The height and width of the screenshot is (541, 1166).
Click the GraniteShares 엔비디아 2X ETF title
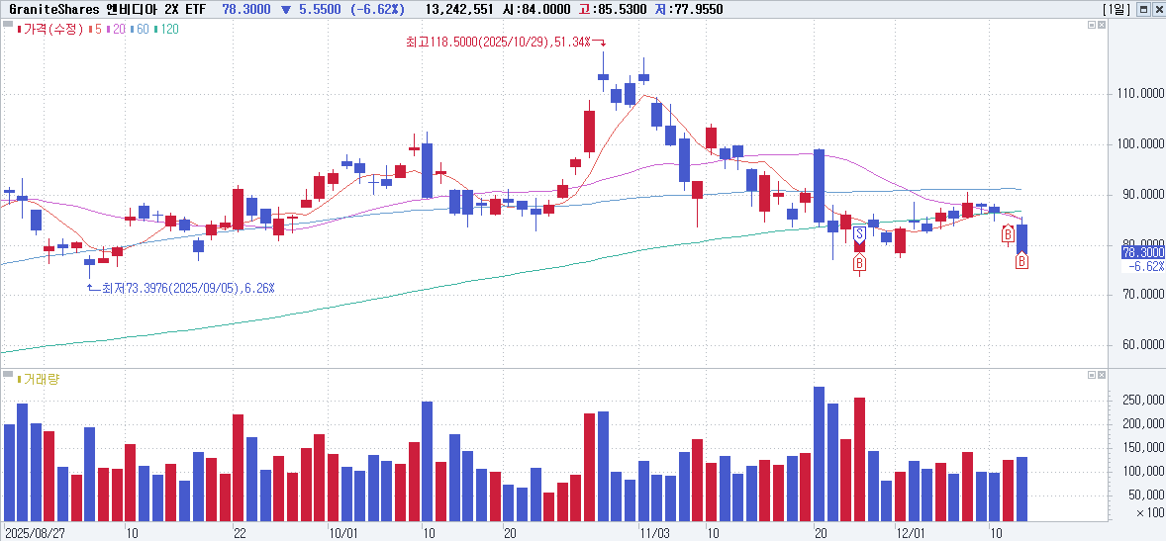click(109, 10)
